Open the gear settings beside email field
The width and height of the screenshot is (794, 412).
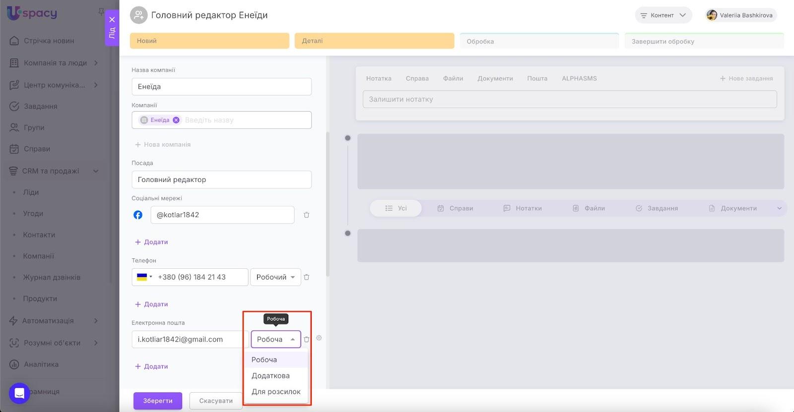pyautogui.click(x=319, y=338)
